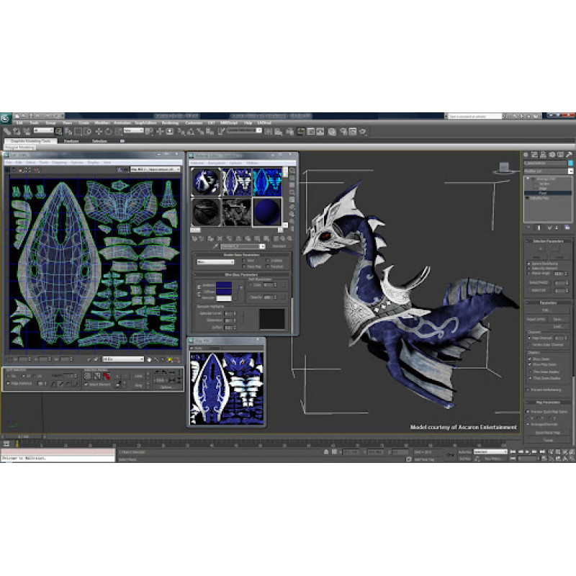Open the Rendering menu in the main menu bar
This screenshot has width=576, height=576.
coord(170,123)
